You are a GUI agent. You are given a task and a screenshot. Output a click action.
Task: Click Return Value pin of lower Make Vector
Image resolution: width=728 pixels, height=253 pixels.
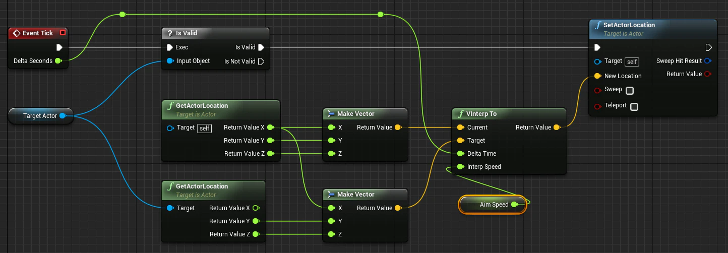click(x=398, y=208)
